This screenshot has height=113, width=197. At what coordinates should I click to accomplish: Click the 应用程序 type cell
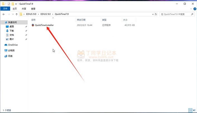point(106,25)
